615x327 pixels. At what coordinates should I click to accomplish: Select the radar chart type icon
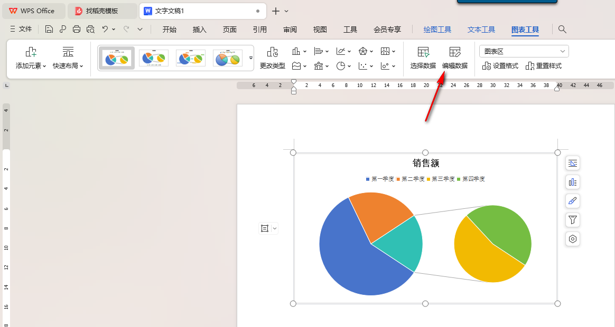pyautogui.click(x=363, y=51)
